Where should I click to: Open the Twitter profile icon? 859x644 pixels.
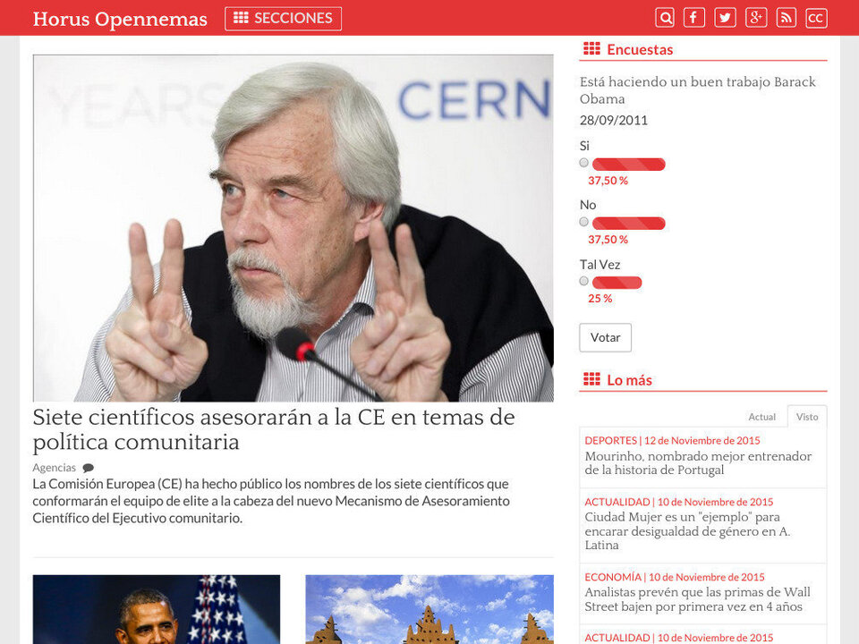[x=725, y=18]
